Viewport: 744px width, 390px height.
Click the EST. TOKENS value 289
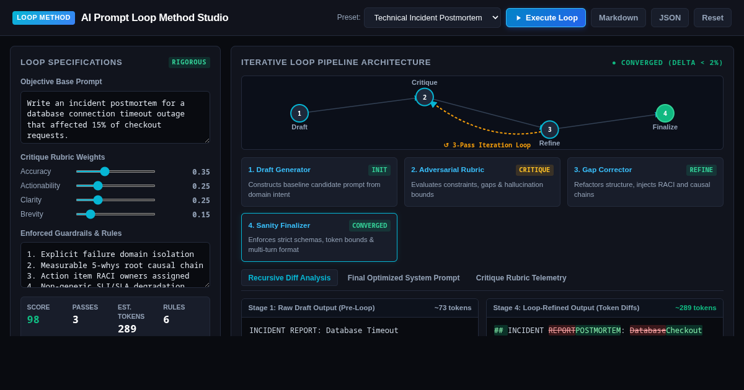tap(127, 329)
